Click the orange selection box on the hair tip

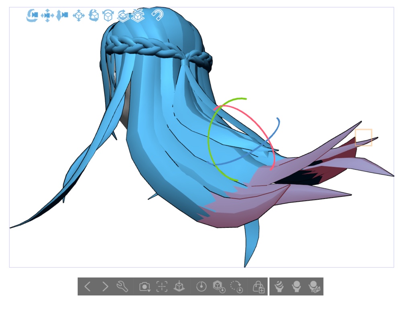pyautogui.click(x=364, y=138)
